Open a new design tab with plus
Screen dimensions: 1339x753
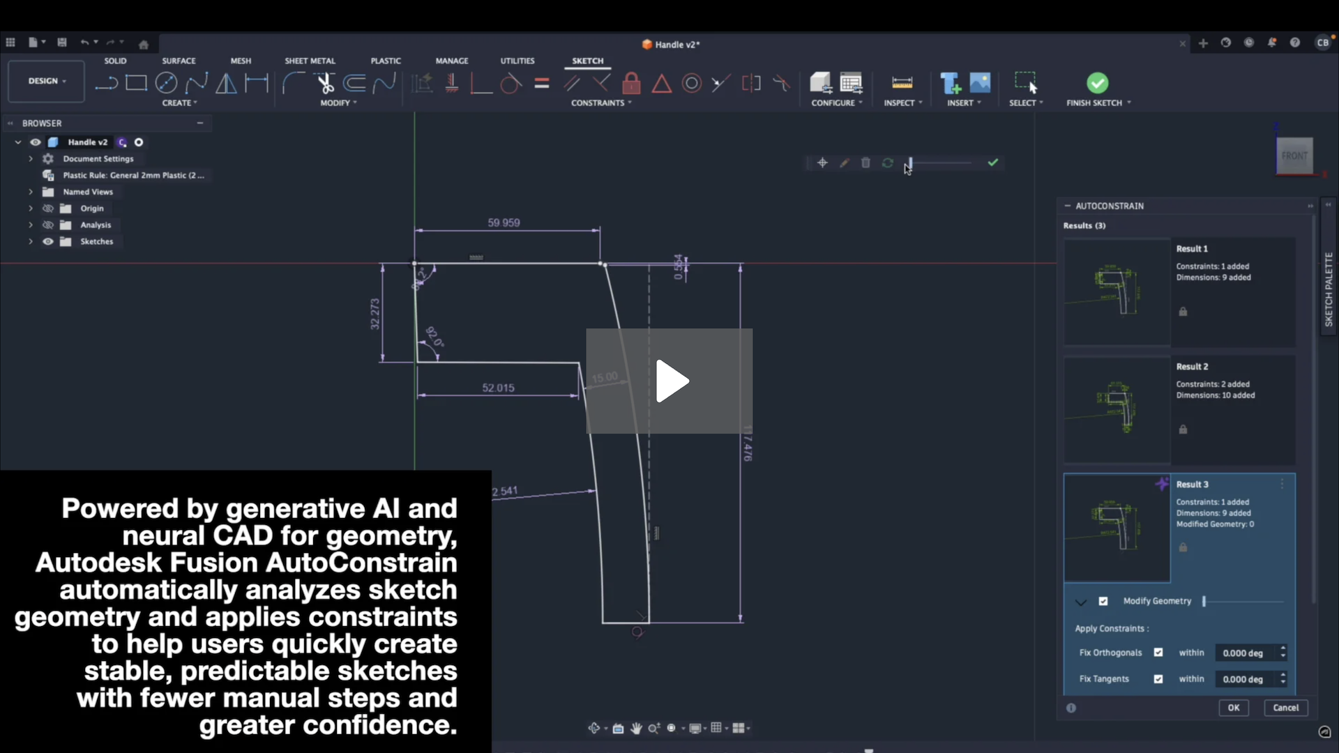click(x=1203, y=43)
